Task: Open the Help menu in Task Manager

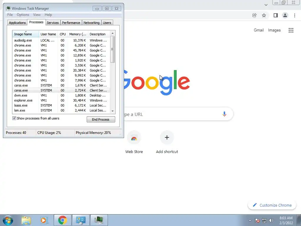Action: 48,15
